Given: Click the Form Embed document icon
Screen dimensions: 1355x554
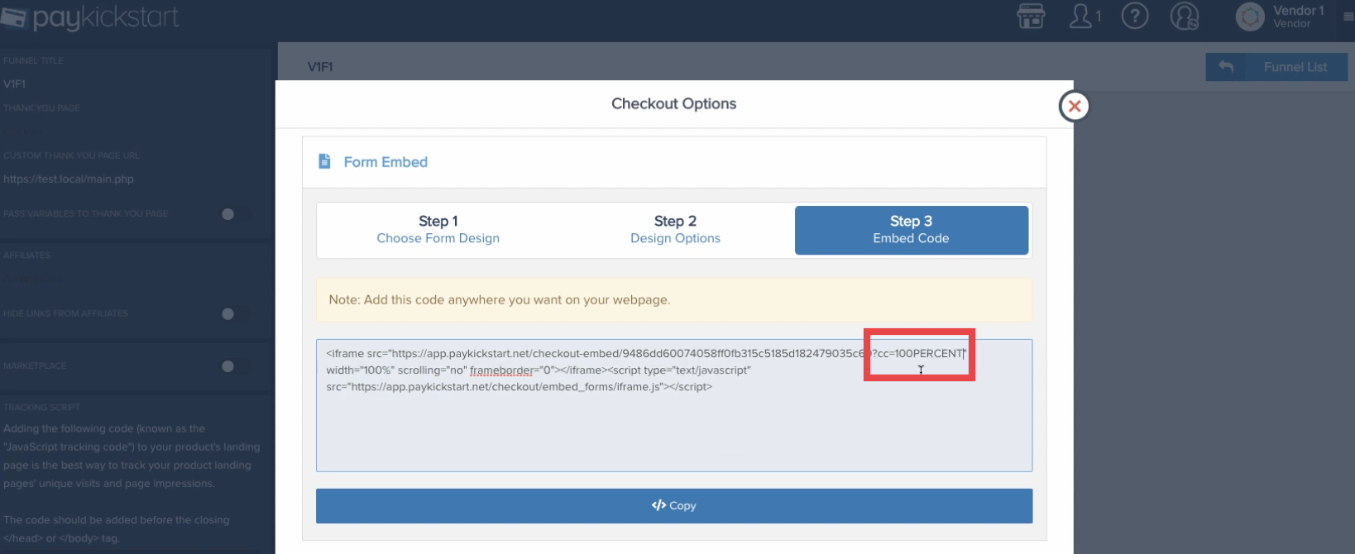Looking at the screenshot, I should [x=324, y=161].
